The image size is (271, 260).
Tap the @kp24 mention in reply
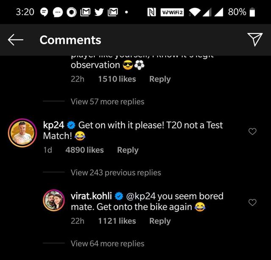click(141, 196)
